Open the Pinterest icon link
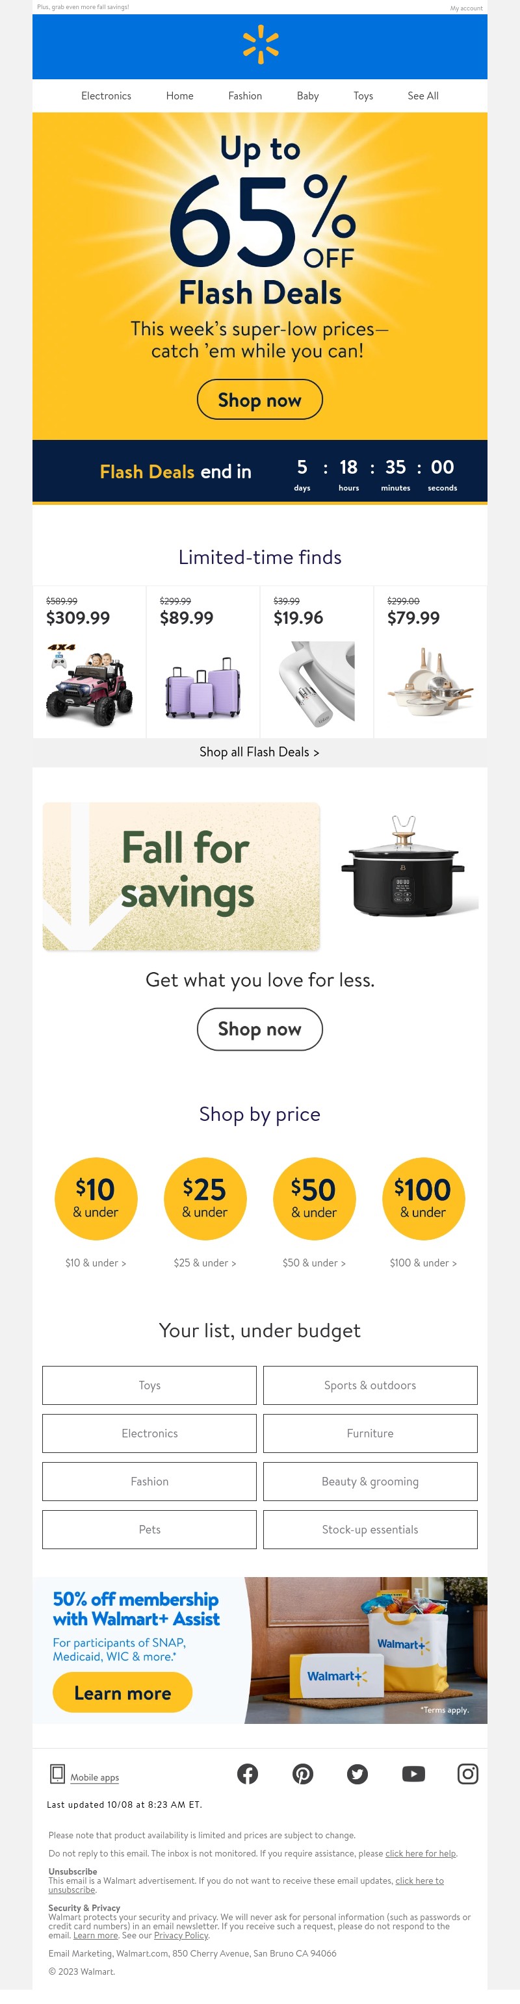Viewport: 520px width, 2004px height. [x=303, y=1773]
